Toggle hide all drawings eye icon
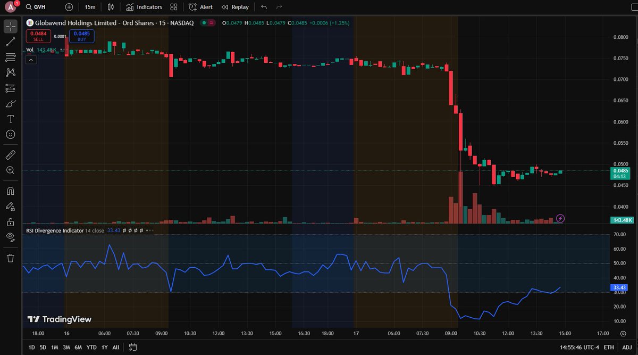This screenshot has height=355, width=638. (10, 237)
